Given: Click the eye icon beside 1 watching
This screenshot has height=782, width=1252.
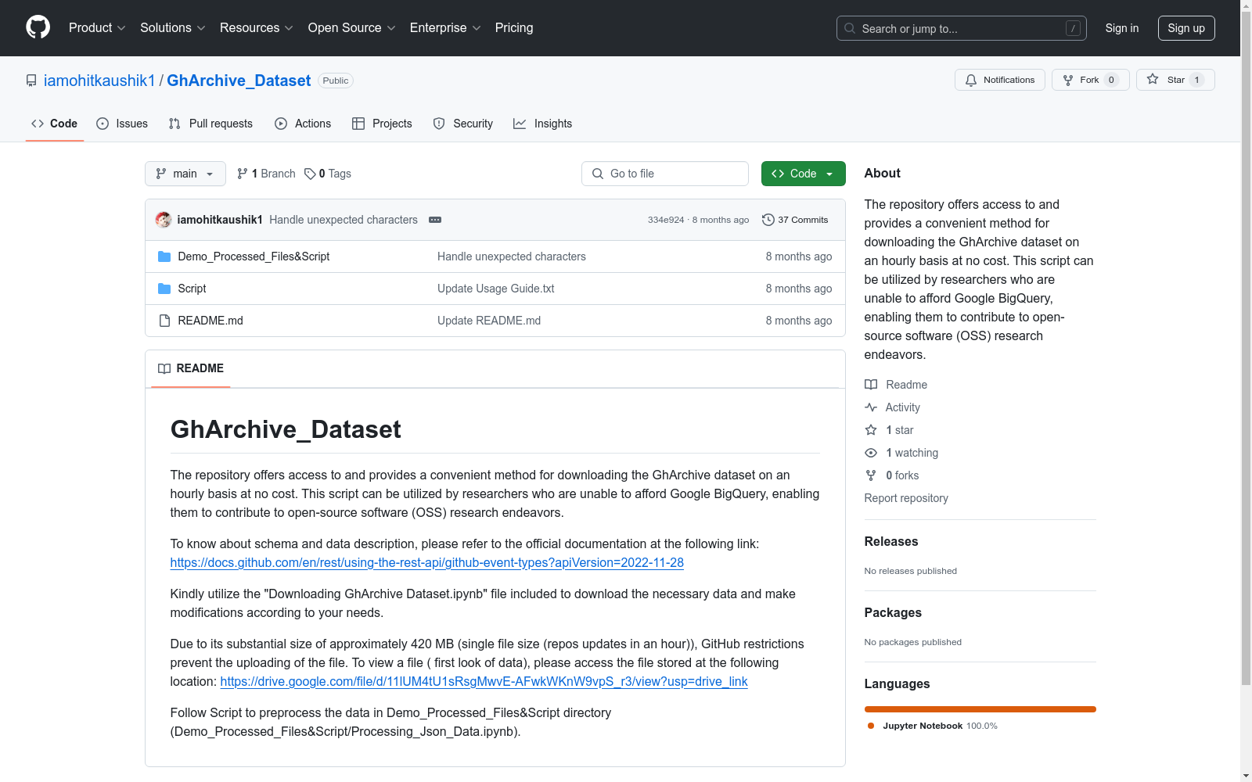Looking at the screenshot, I should click(871, 453).
